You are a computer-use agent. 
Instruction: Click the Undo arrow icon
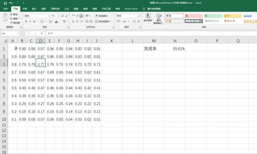click(11, 3)
